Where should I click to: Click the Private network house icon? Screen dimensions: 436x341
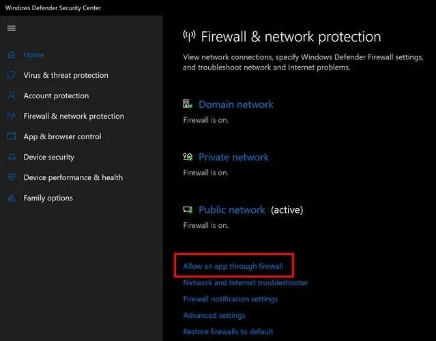pyautogui.click(x=188, y=157)
